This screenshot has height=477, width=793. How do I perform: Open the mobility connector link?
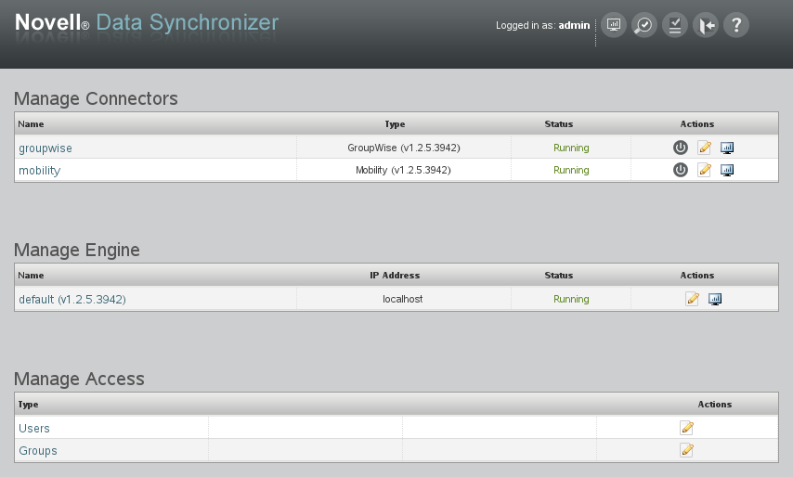pos(40,171)
